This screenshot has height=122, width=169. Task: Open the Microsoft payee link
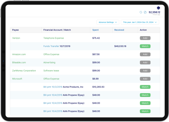point(17,79)
